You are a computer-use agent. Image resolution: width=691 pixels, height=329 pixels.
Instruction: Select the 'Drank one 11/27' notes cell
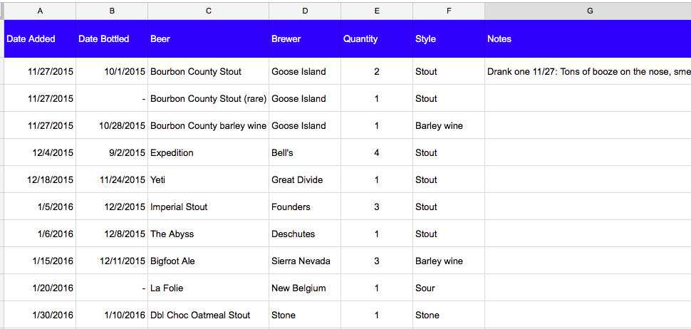[x=588, y=72]
